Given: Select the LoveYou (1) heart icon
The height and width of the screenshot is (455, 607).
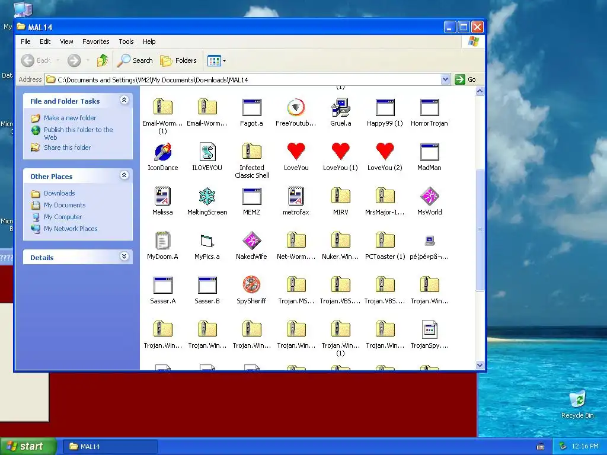Looking at the screenshot, I should pyautogui.click(x=341, y=152).
